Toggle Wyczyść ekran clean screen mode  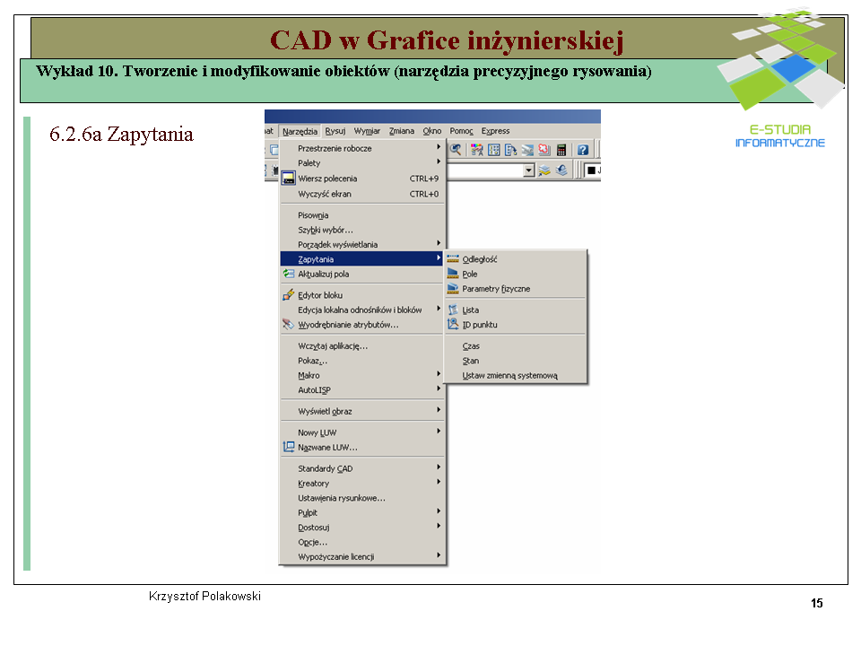pos(325,194)
